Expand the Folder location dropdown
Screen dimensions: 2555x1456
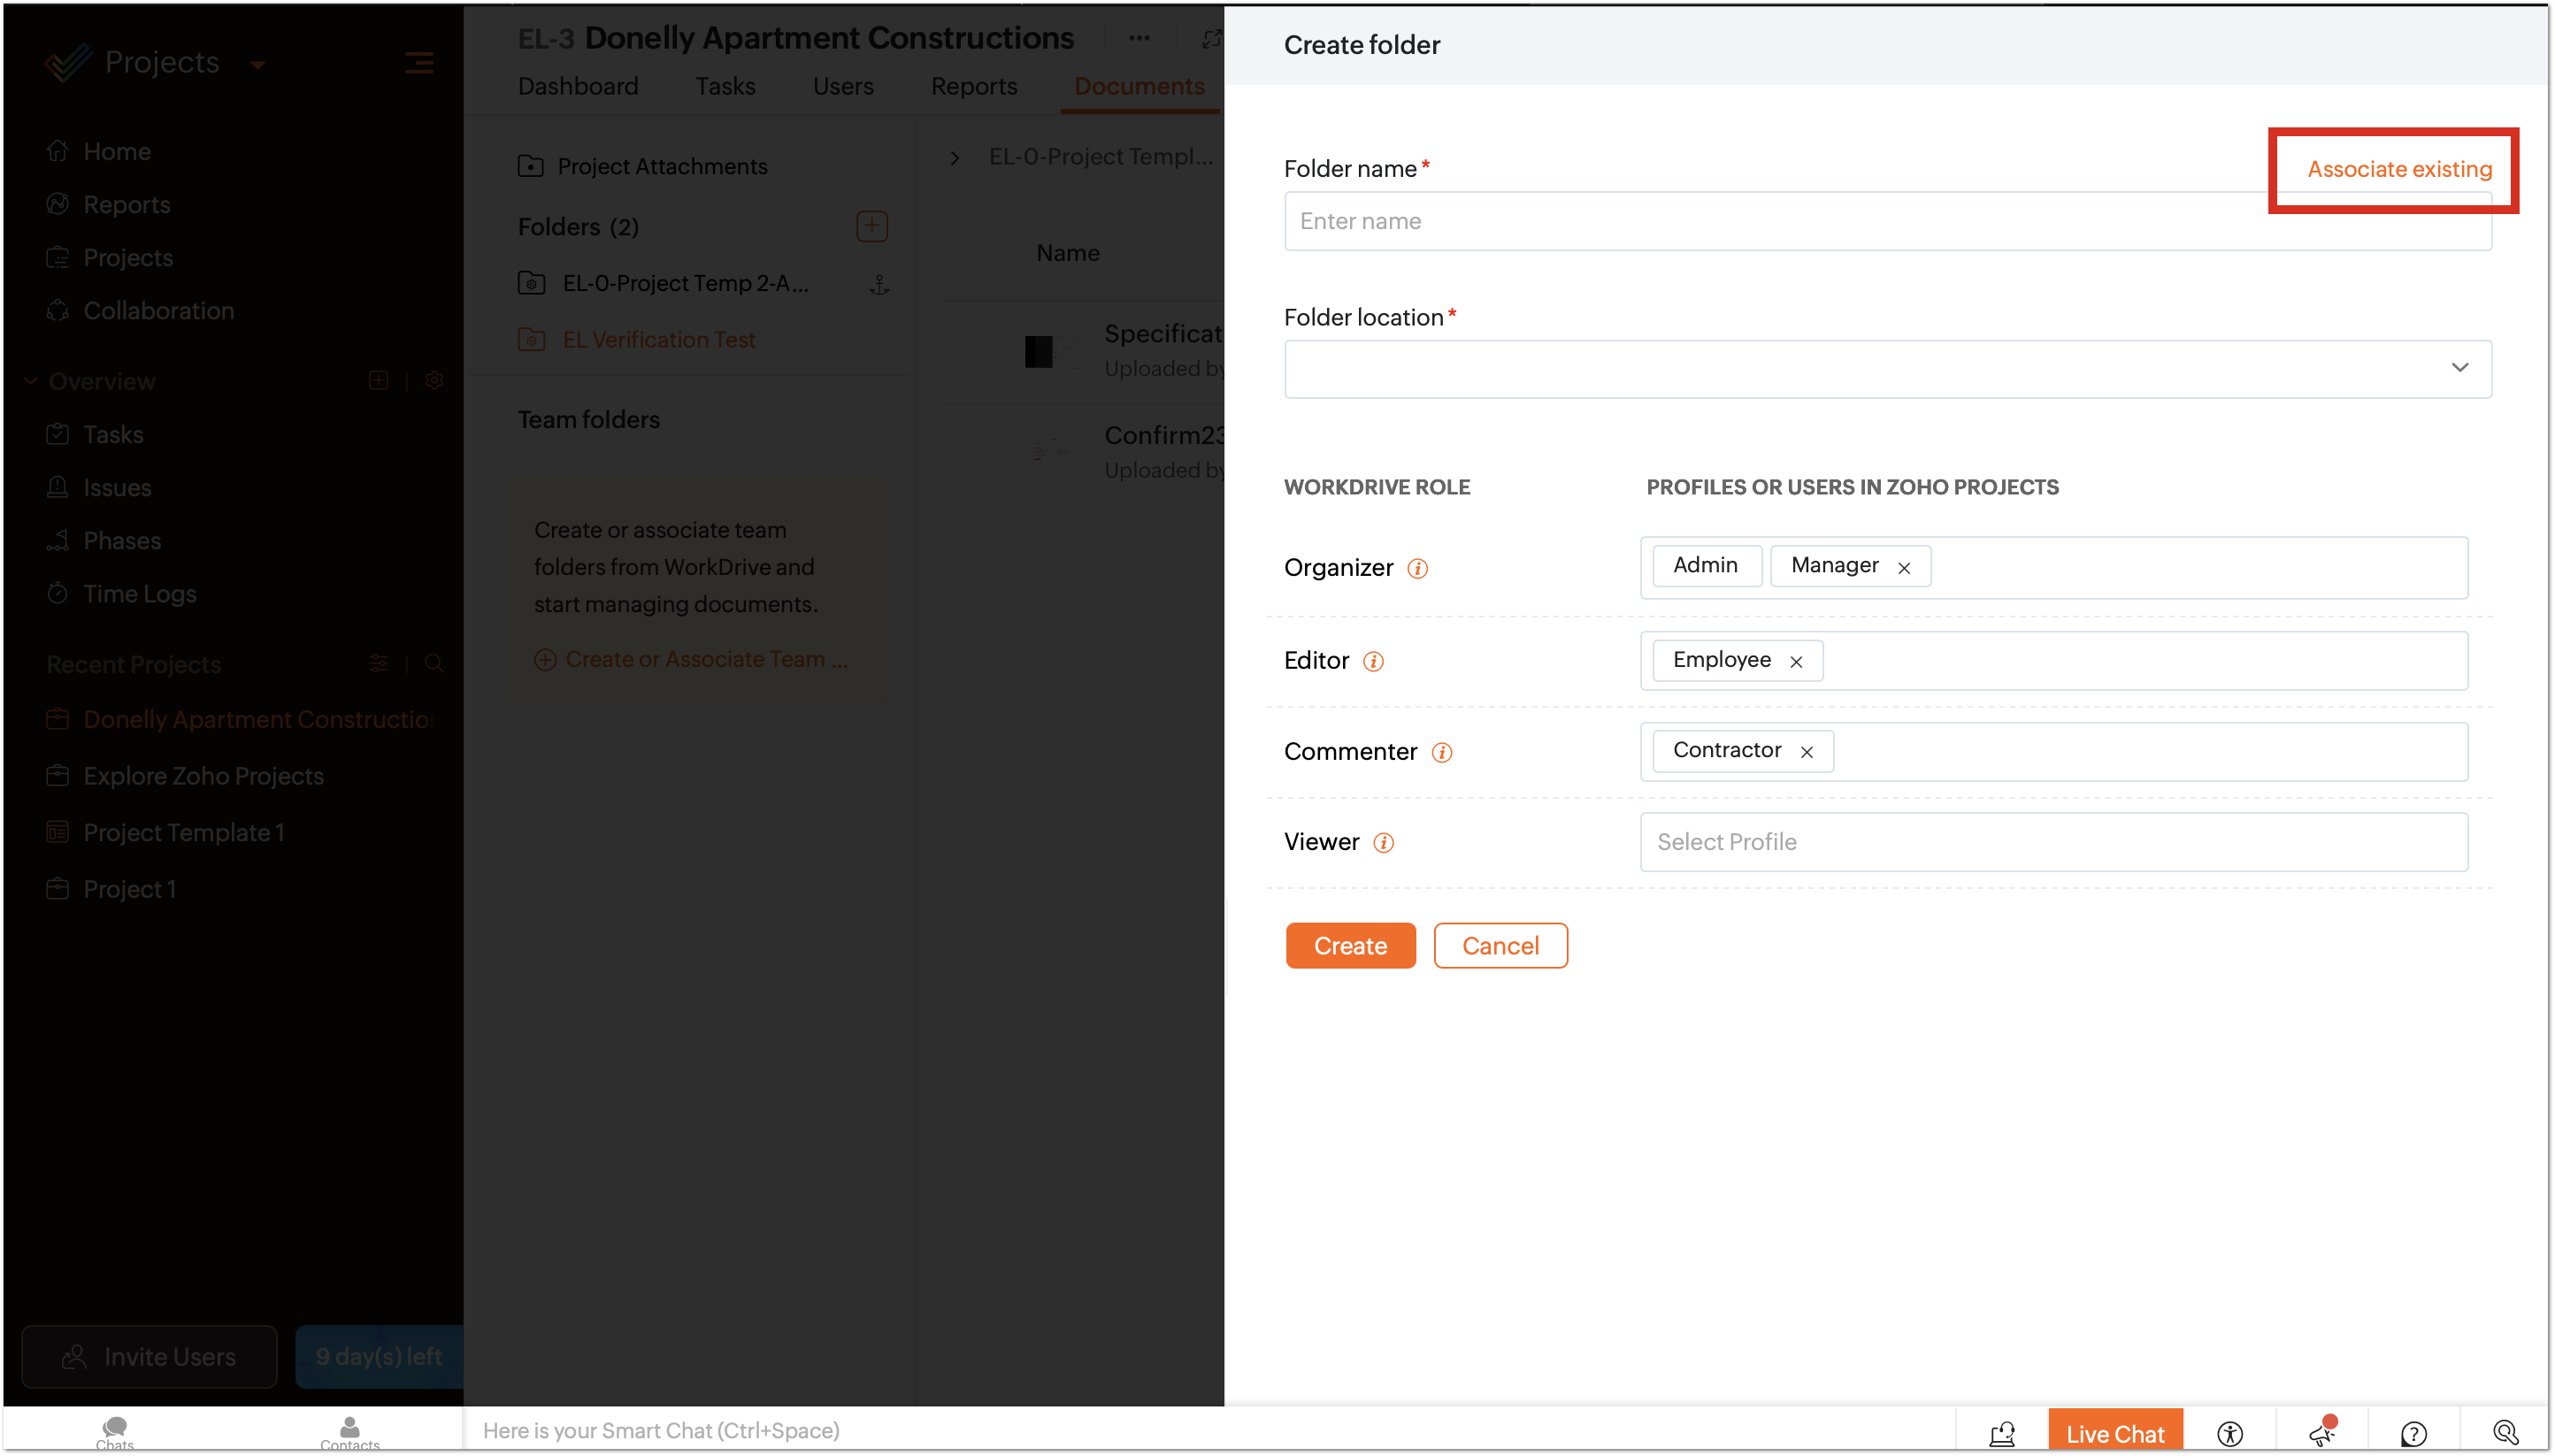pyautogui.click(x=2459, y=368)
